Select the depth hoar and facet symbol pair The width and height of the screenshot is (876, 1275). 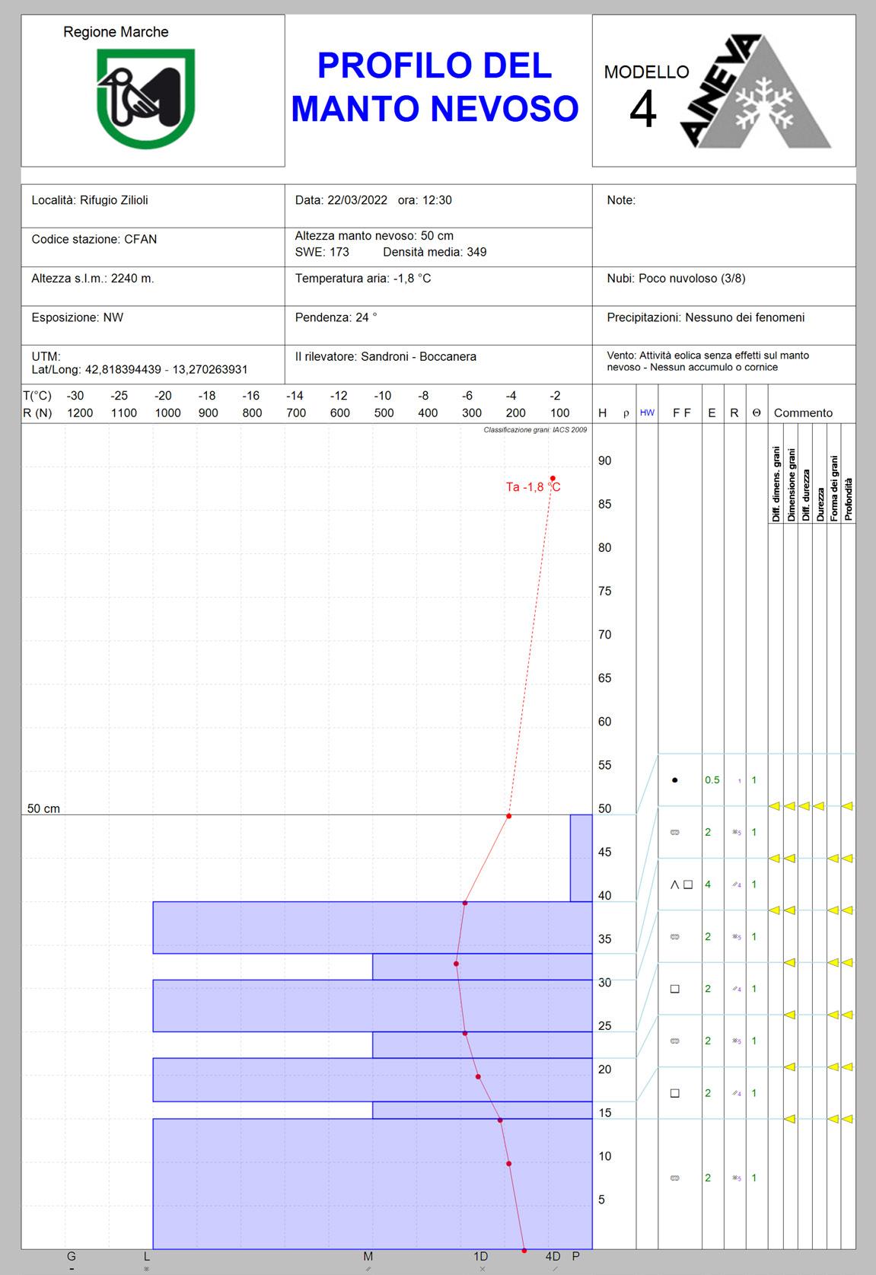pos(681,885)
